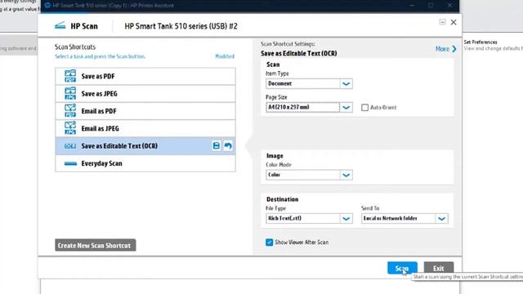Select the Save as JPEG shortcut icon
Image resolution: width=523 pixels, height=294 pixels.
70,93
